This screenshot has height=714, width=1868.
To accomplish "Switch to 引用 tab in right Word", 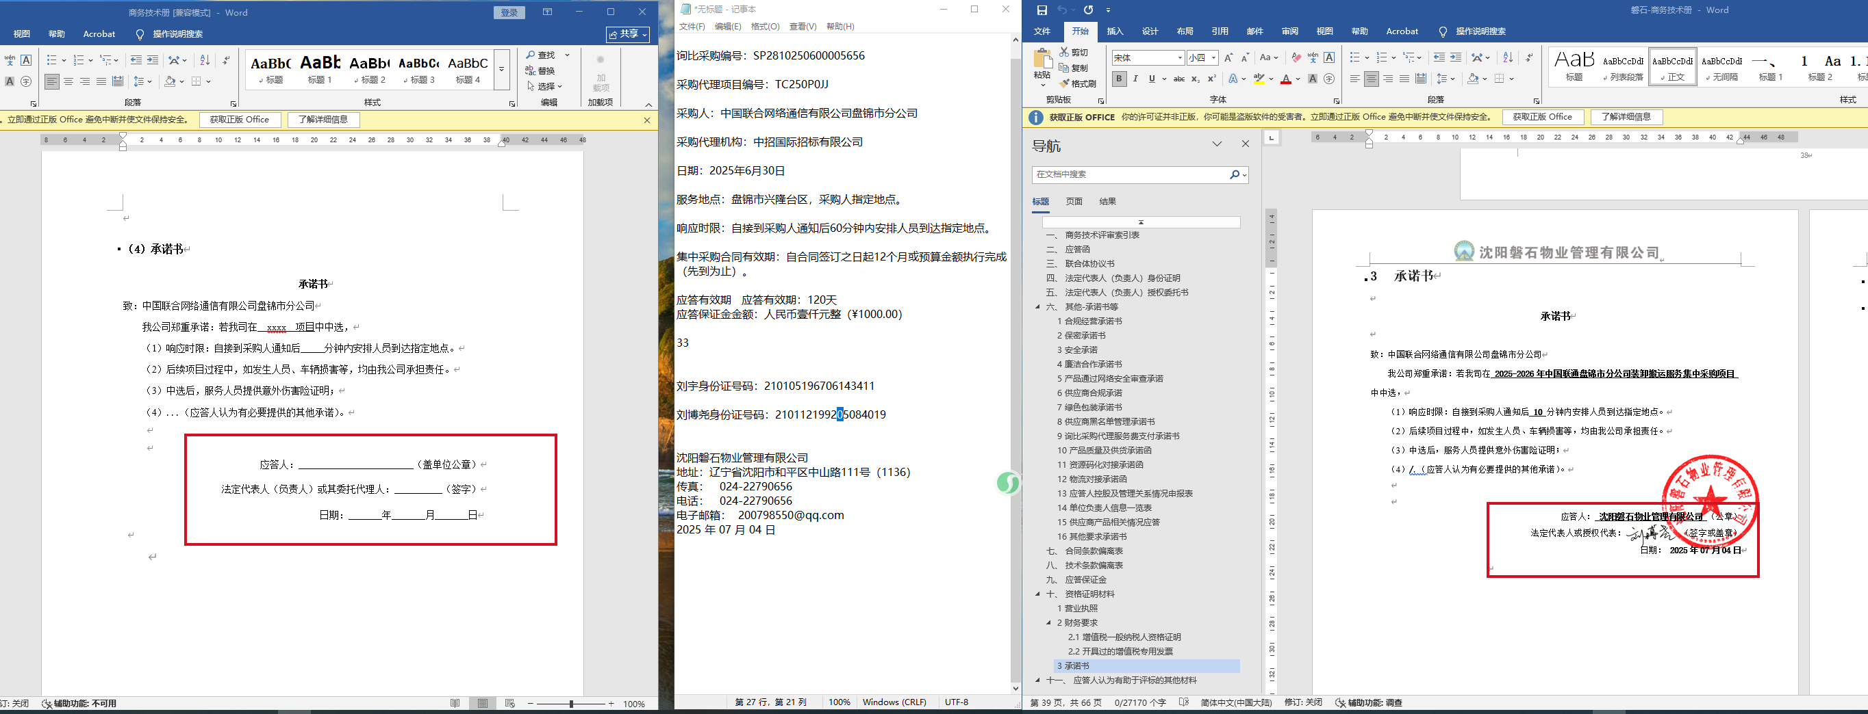I will (x=1220, y=31).
